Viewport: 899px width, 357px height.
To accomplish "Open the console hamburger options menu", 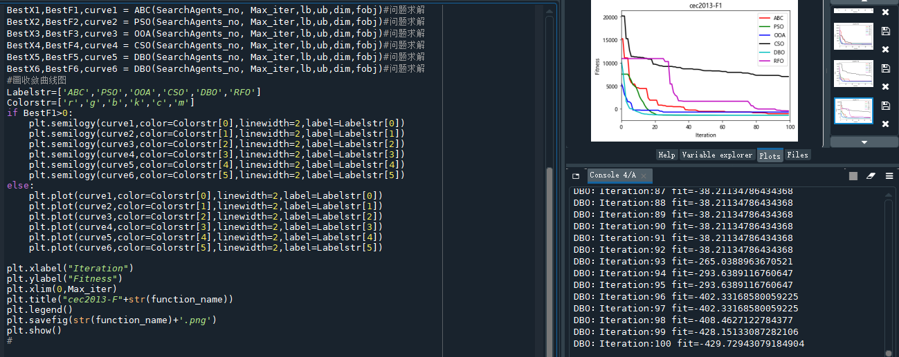I will (889, 176).
